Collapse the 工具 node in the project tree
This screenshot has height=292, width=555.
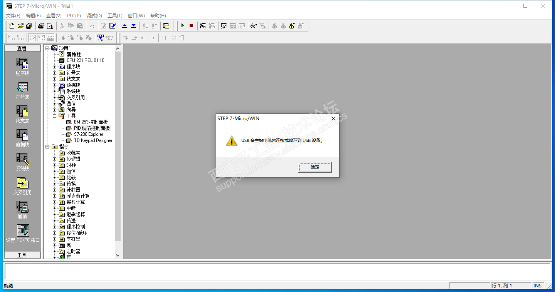point(55,116)
